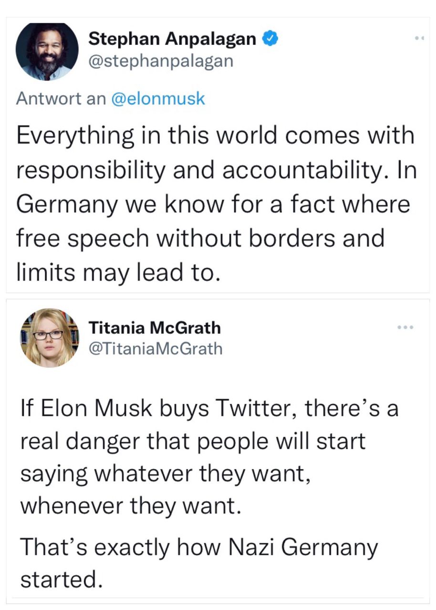
Task: Click the Titania McGrath display name
Action: click(155, 328)
